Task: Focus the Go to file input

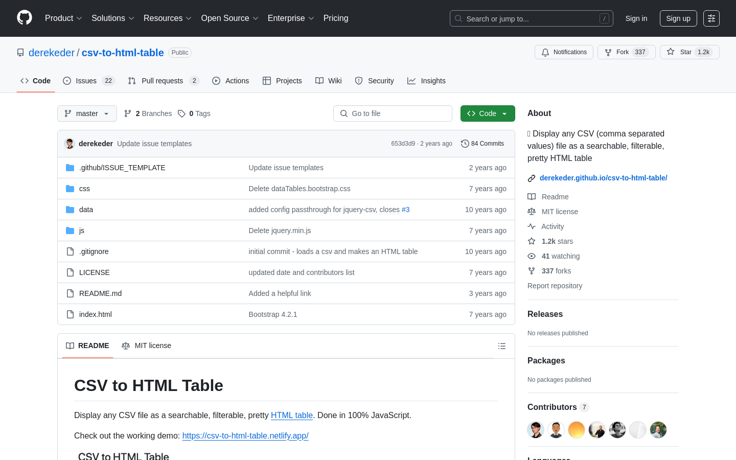Action: (x=393, y=113)
